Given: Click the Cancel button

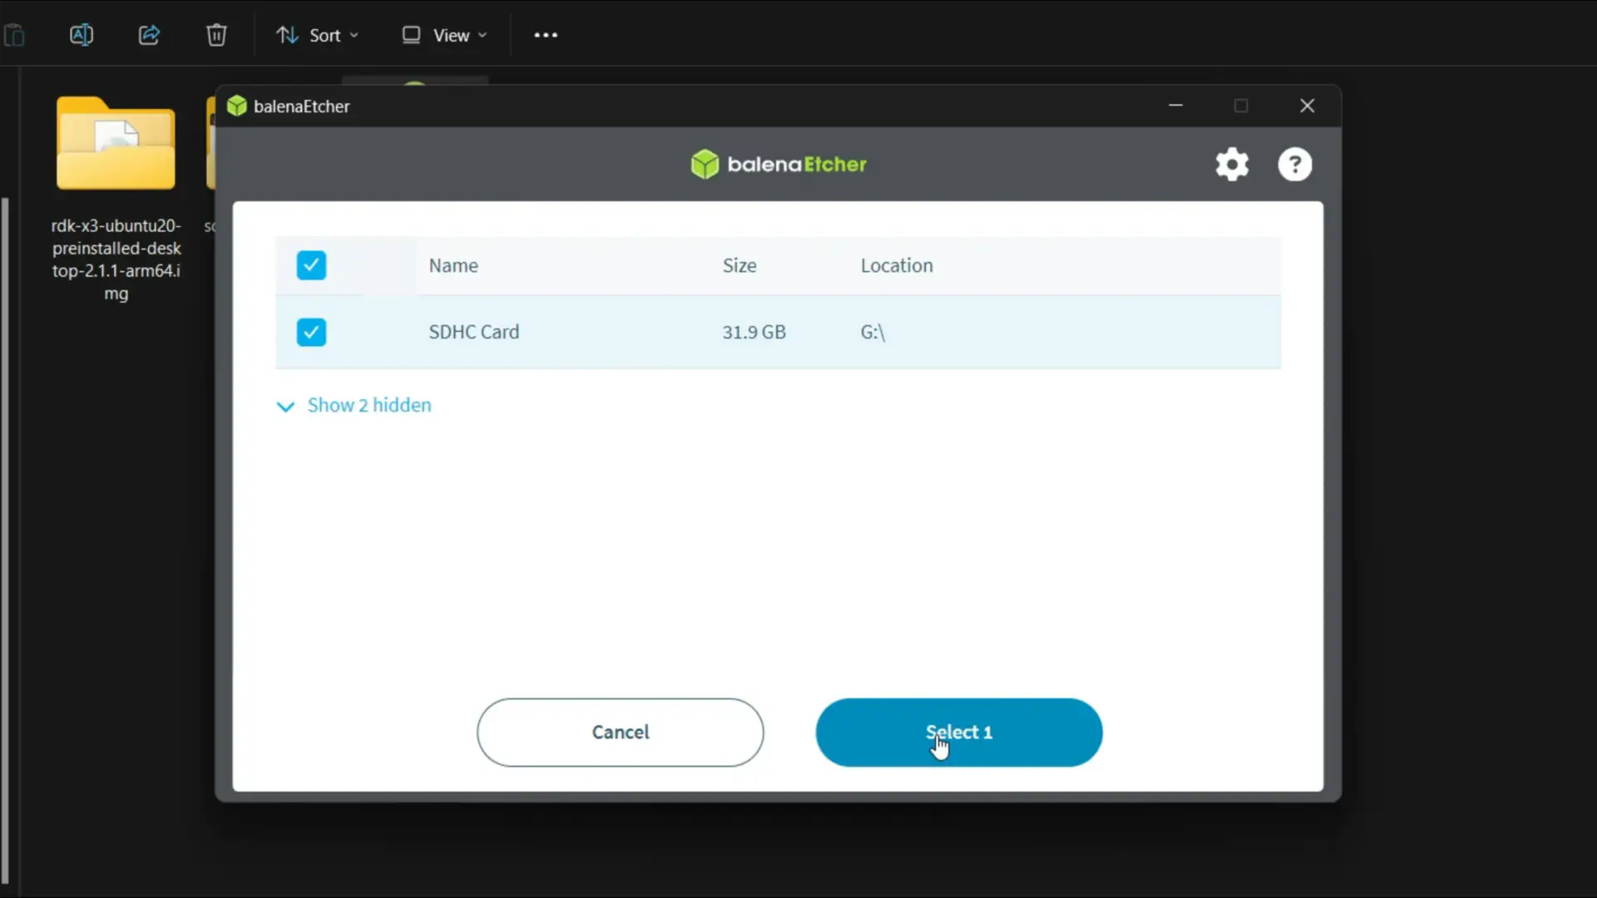Looking at the screenshot, I should tap(621, 733).
